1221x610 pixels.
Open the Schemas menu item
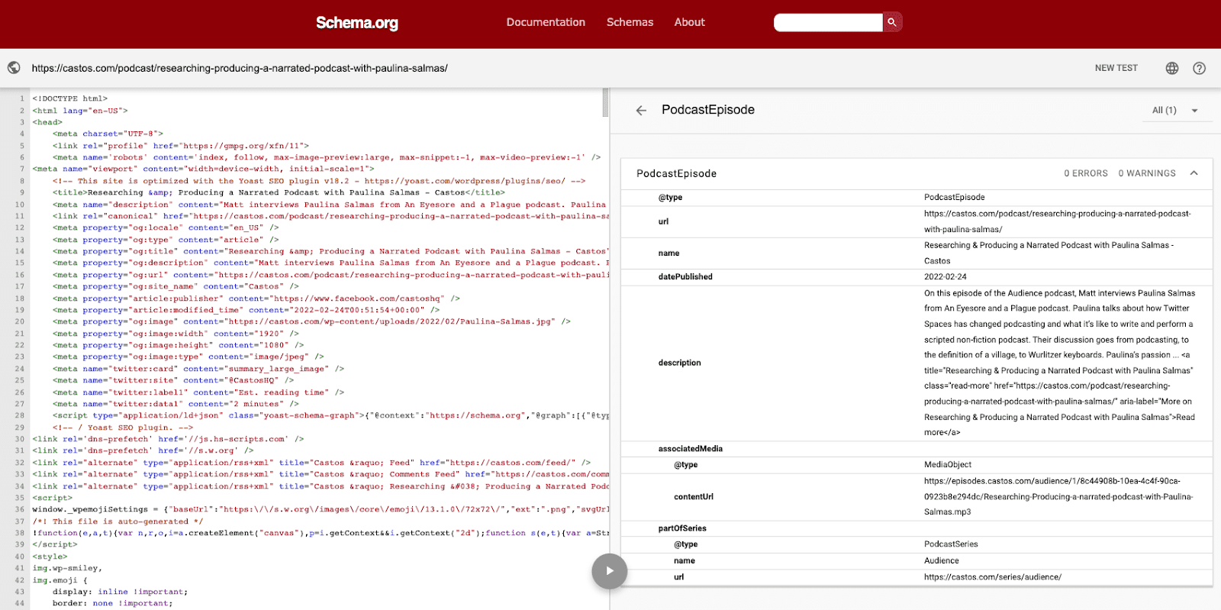click(x=630, y=22)
